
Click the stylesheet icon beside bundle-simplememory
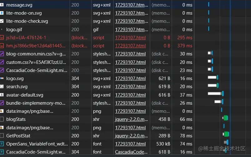pyautogui.click(x=2, y=103)
